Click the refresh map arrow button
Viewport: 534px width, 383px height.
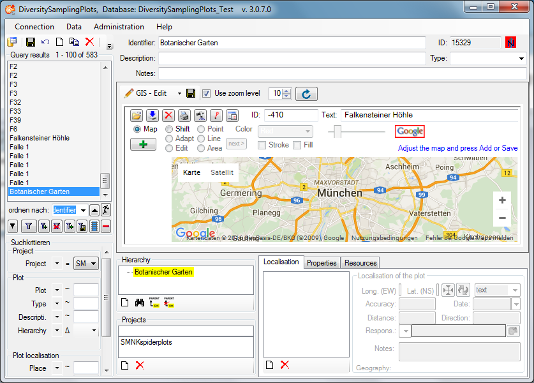click(306, 94)
